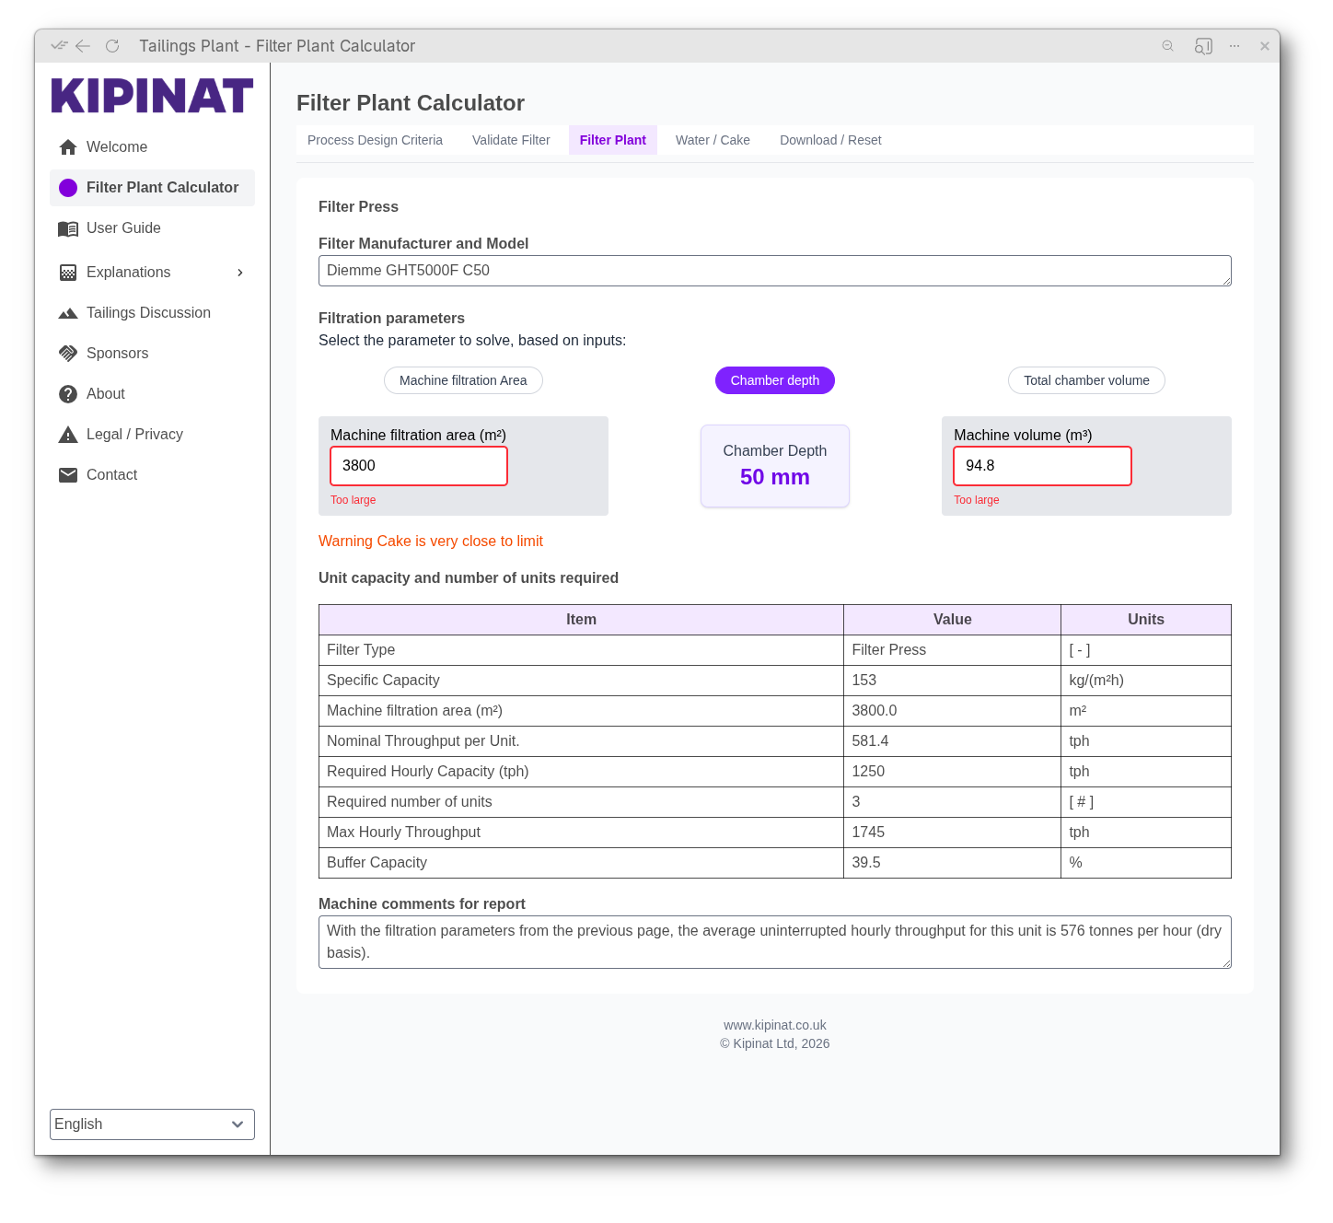
Task: Open About page in sidebar
Action: click(152, 394)
